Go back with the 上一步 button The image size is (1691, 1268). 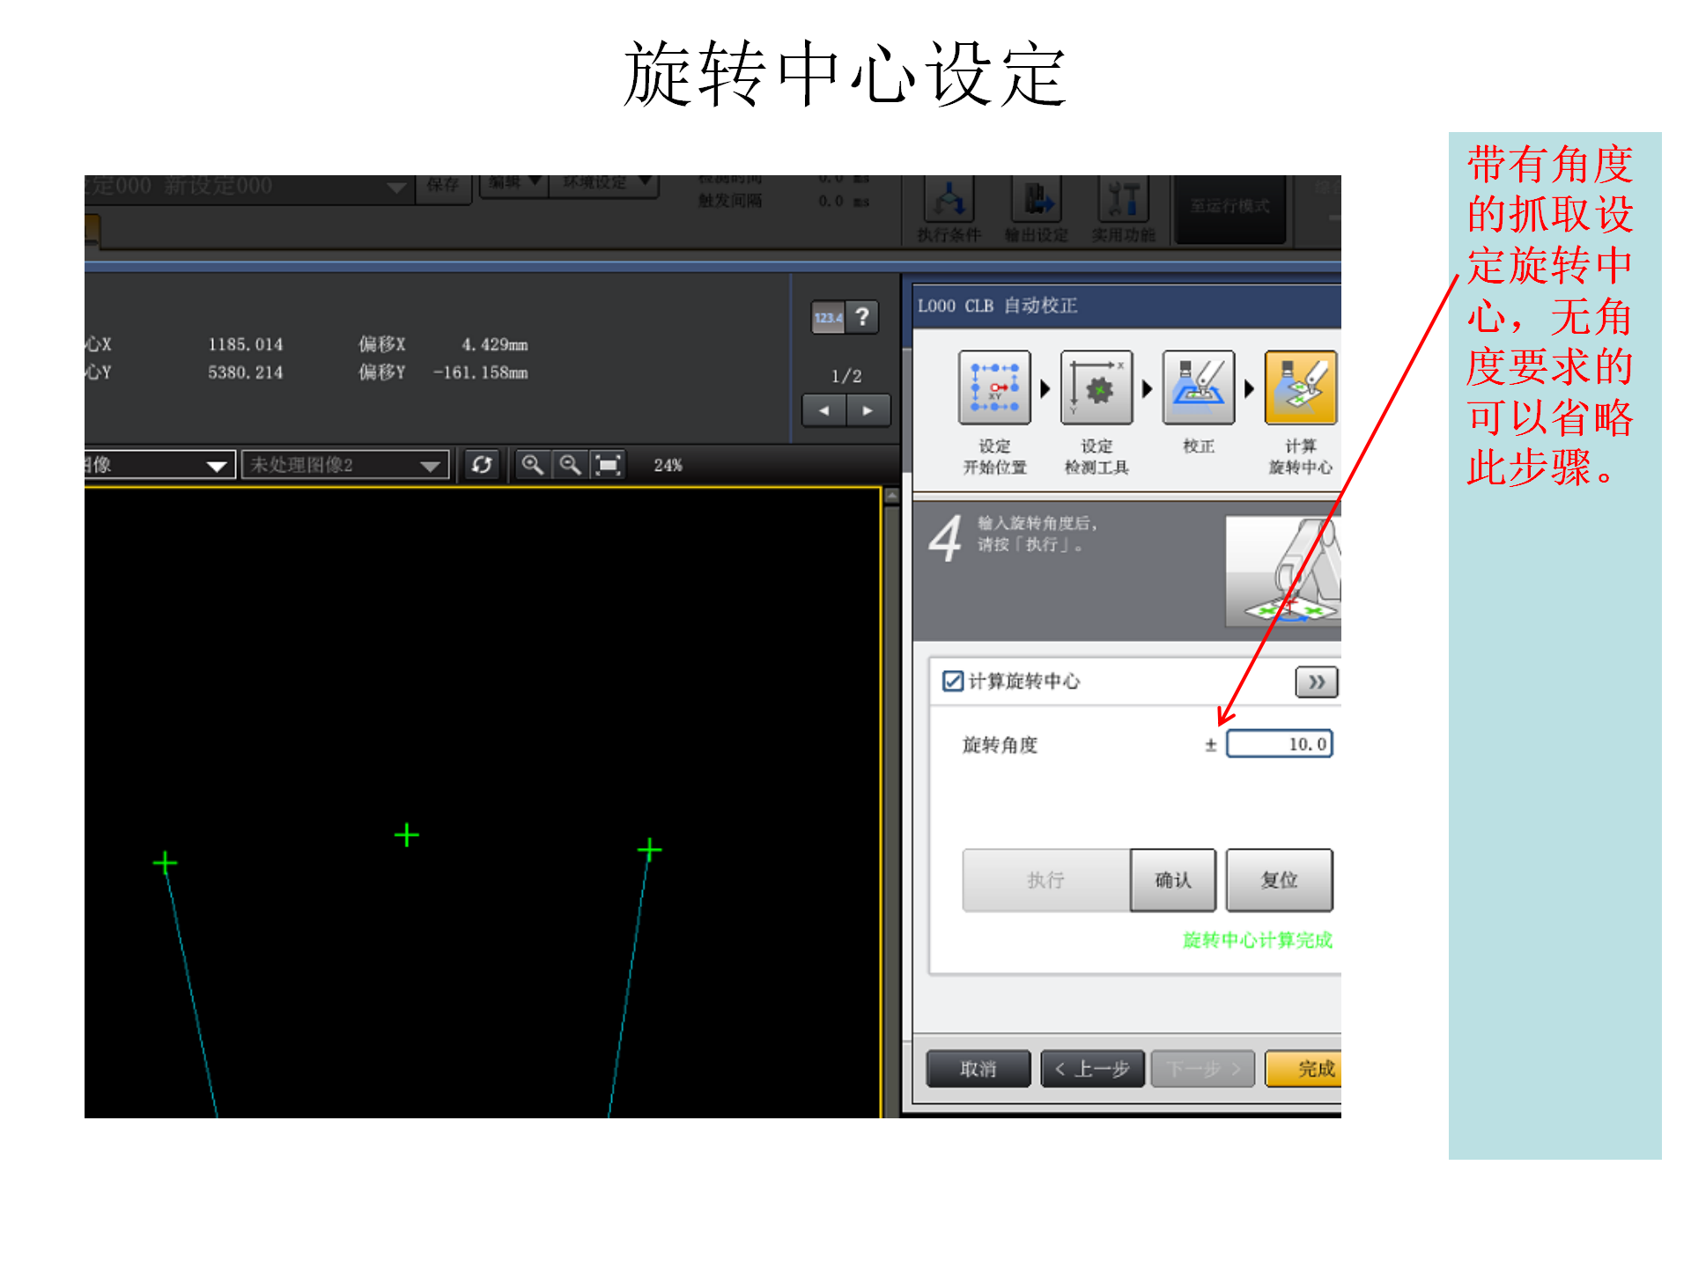[x=1092, y=1069]
